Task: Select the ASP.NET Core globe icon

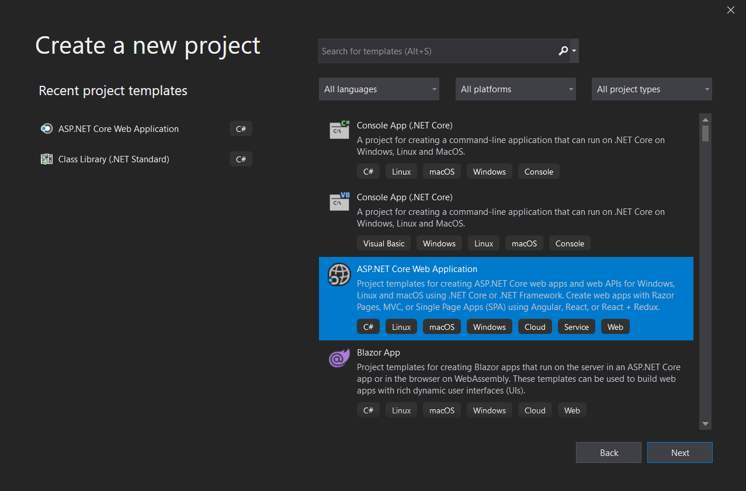Action: (339, 273)
